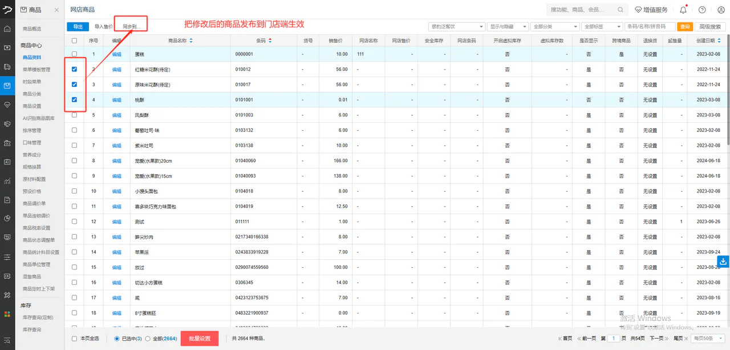Viewport: 730px width, 350px height.
Task: Check the box for 凤梨酥 row
Action: [74, 115]
